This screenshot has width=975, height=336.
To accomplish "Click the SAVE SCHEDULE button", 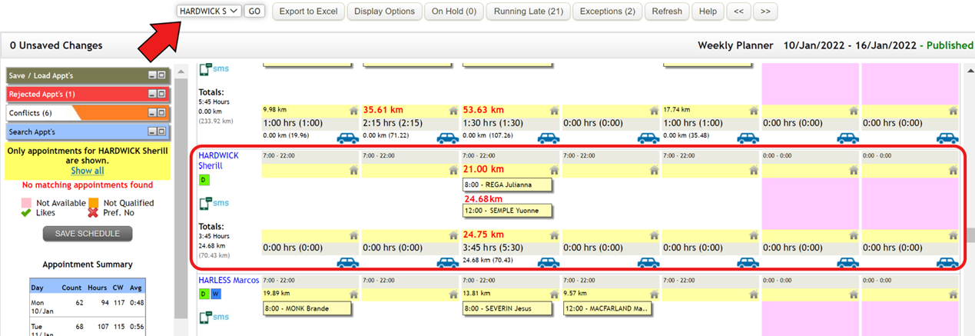I will click(88, 234).
